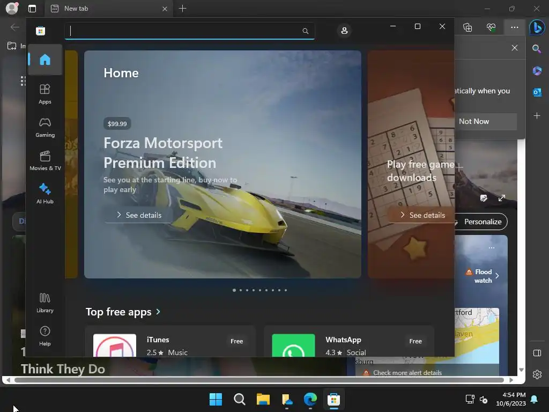Screen dimensions: 549x412
Task: Click Free button for WhatsApp
Action: [416, 341]
